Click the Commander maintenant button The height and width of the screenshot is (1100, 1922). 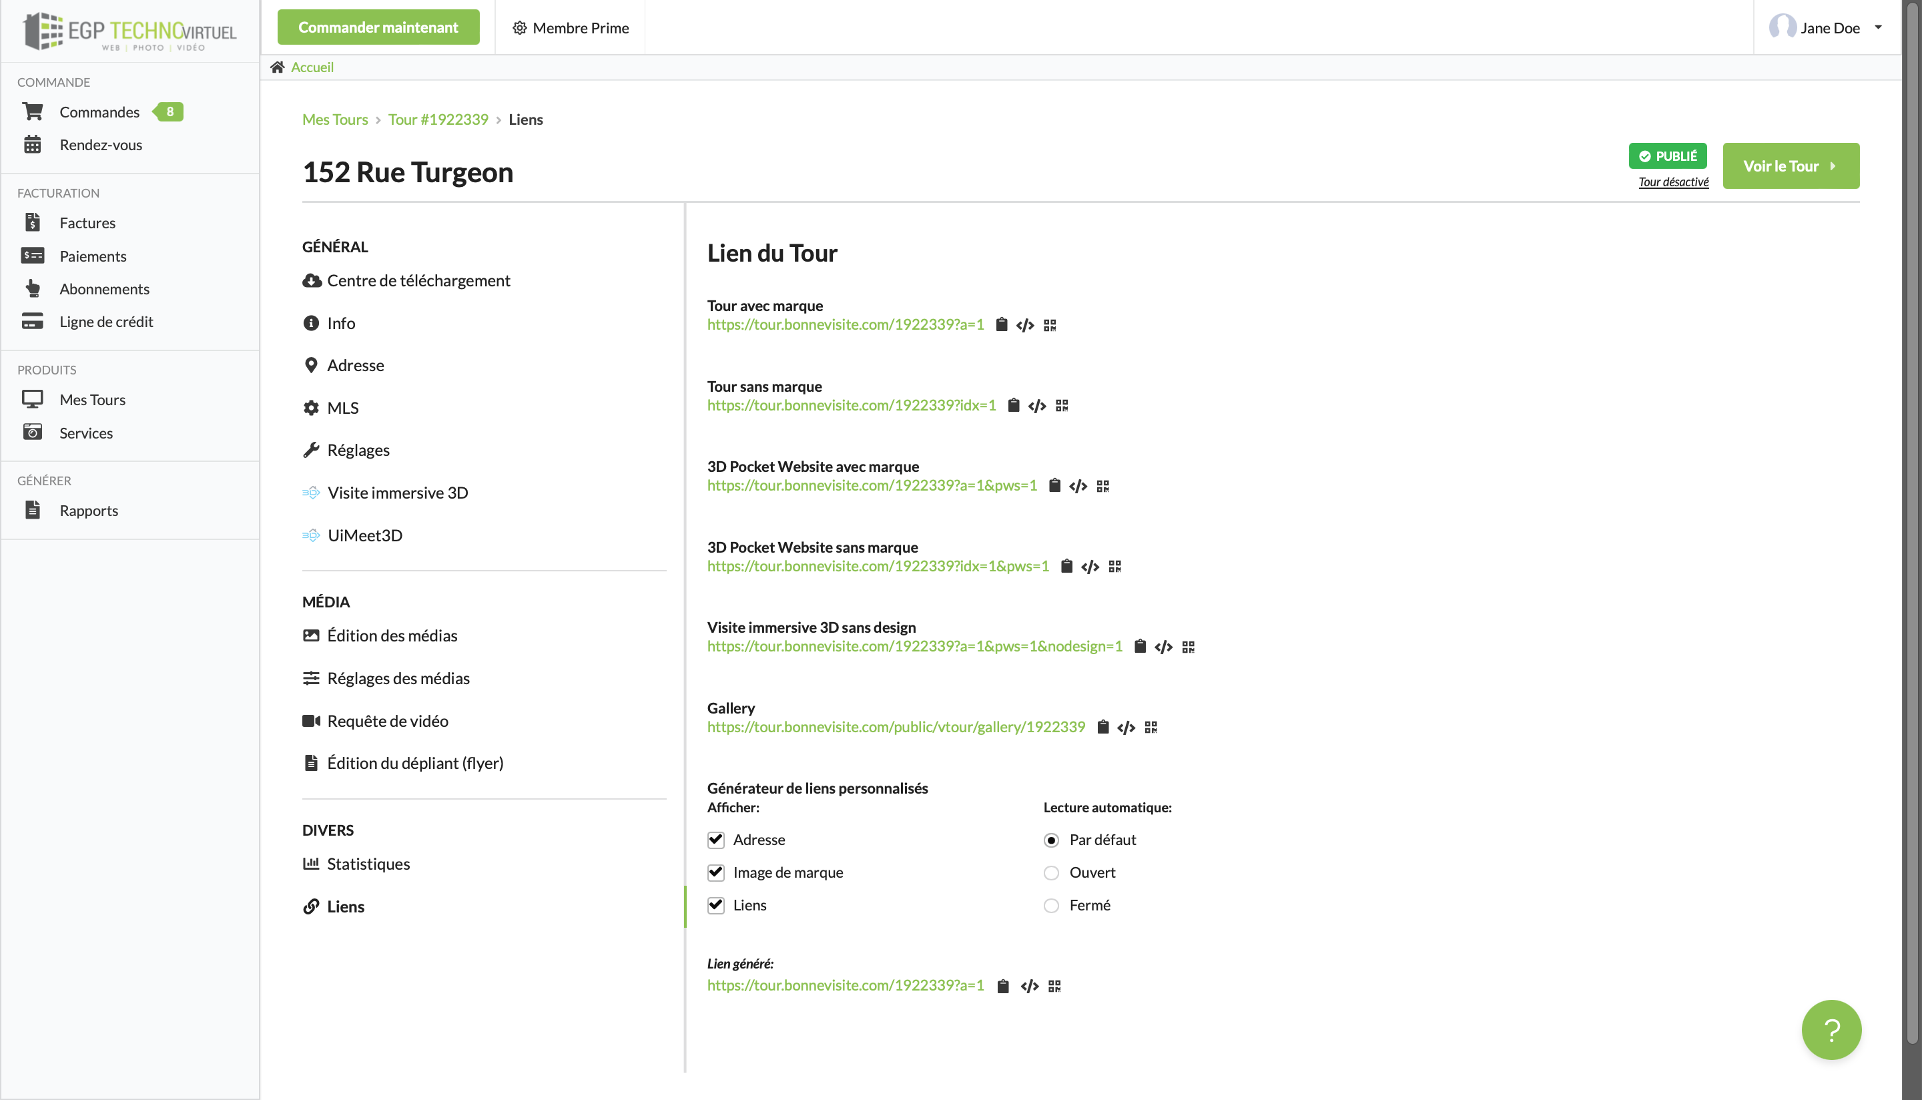click(378, 27)
